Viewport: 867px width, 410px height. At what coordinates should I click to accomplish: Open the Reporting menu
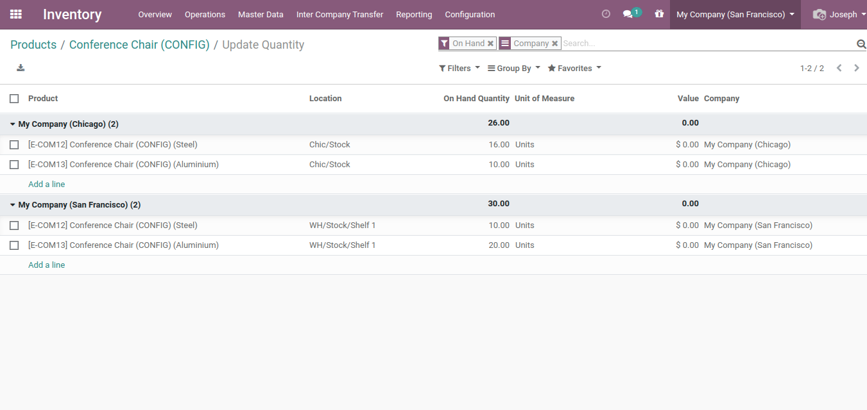point(414,14)
